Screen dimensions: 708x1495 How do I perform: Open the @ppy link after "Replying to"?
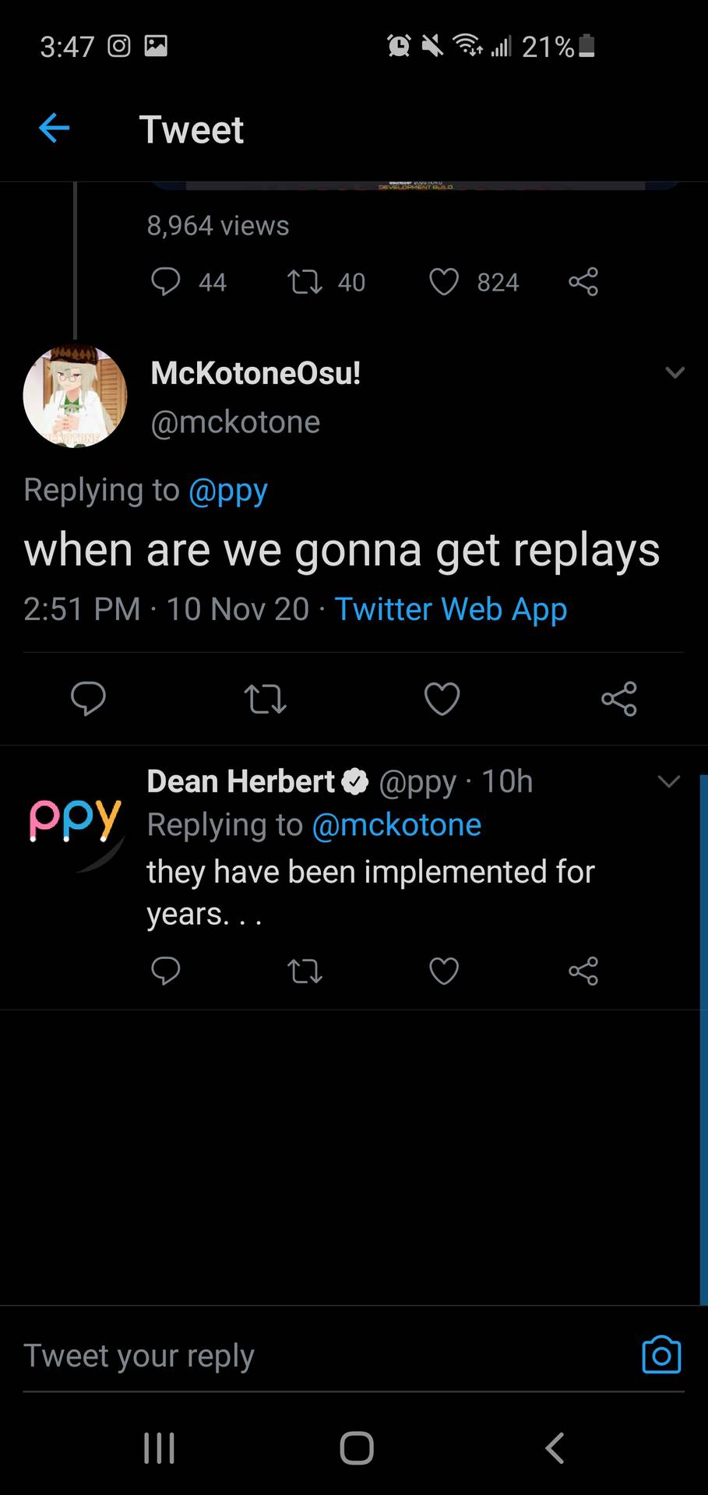click(x=228, y=490)
